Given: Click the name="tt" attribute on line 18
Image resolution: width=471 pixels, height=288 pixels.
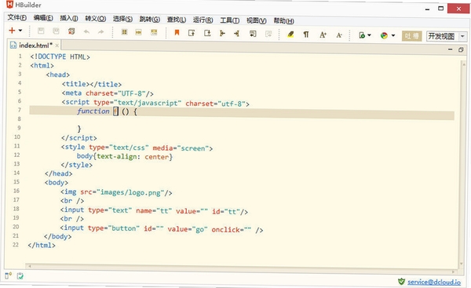Looking at the screenshot, I should 154,211.
